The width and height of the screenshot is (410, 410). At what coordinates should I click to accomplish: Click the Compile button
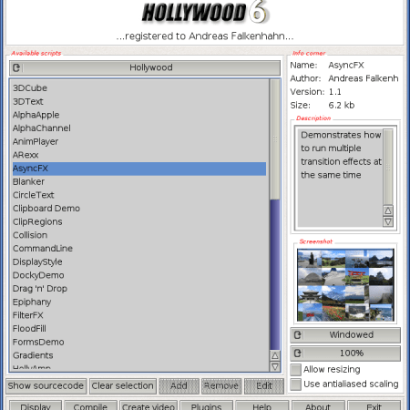(x=90, y=405)
